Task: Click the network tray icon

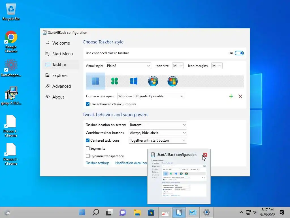Action: click(x=248, y=212)
